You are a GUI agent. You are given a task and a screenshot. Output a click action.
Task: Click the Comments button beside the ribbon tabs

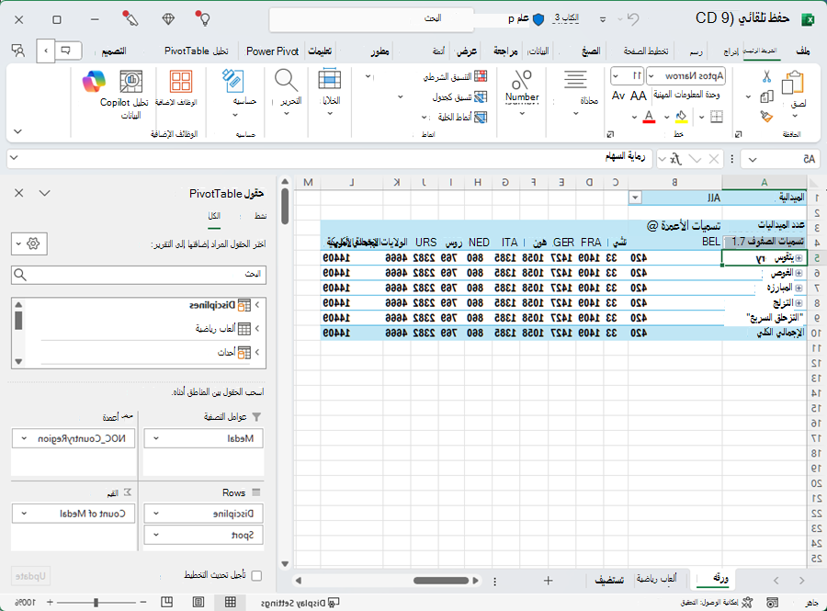(66, 51)
